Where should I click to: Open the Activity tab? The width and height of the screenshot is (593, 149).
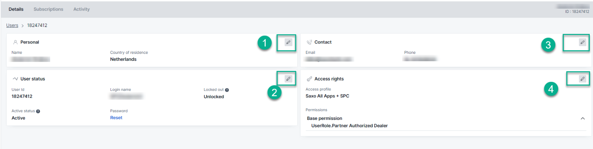point(82,9)
